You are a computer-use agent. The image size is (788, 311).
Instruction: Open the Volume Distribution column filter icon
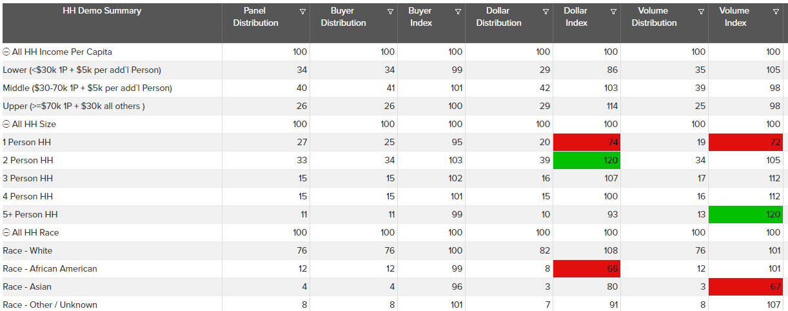pos(701,12)
